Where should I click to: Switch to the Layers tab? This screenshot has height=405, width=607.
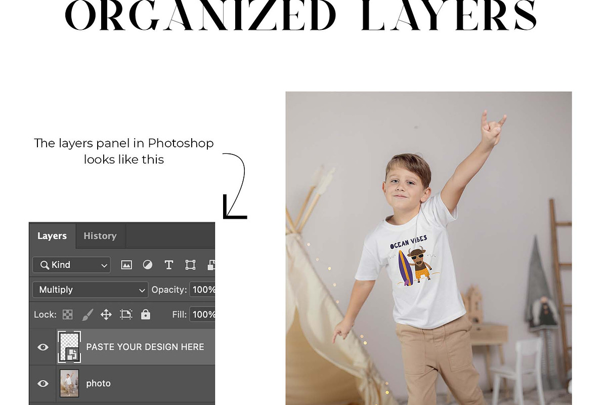point(52,236)
